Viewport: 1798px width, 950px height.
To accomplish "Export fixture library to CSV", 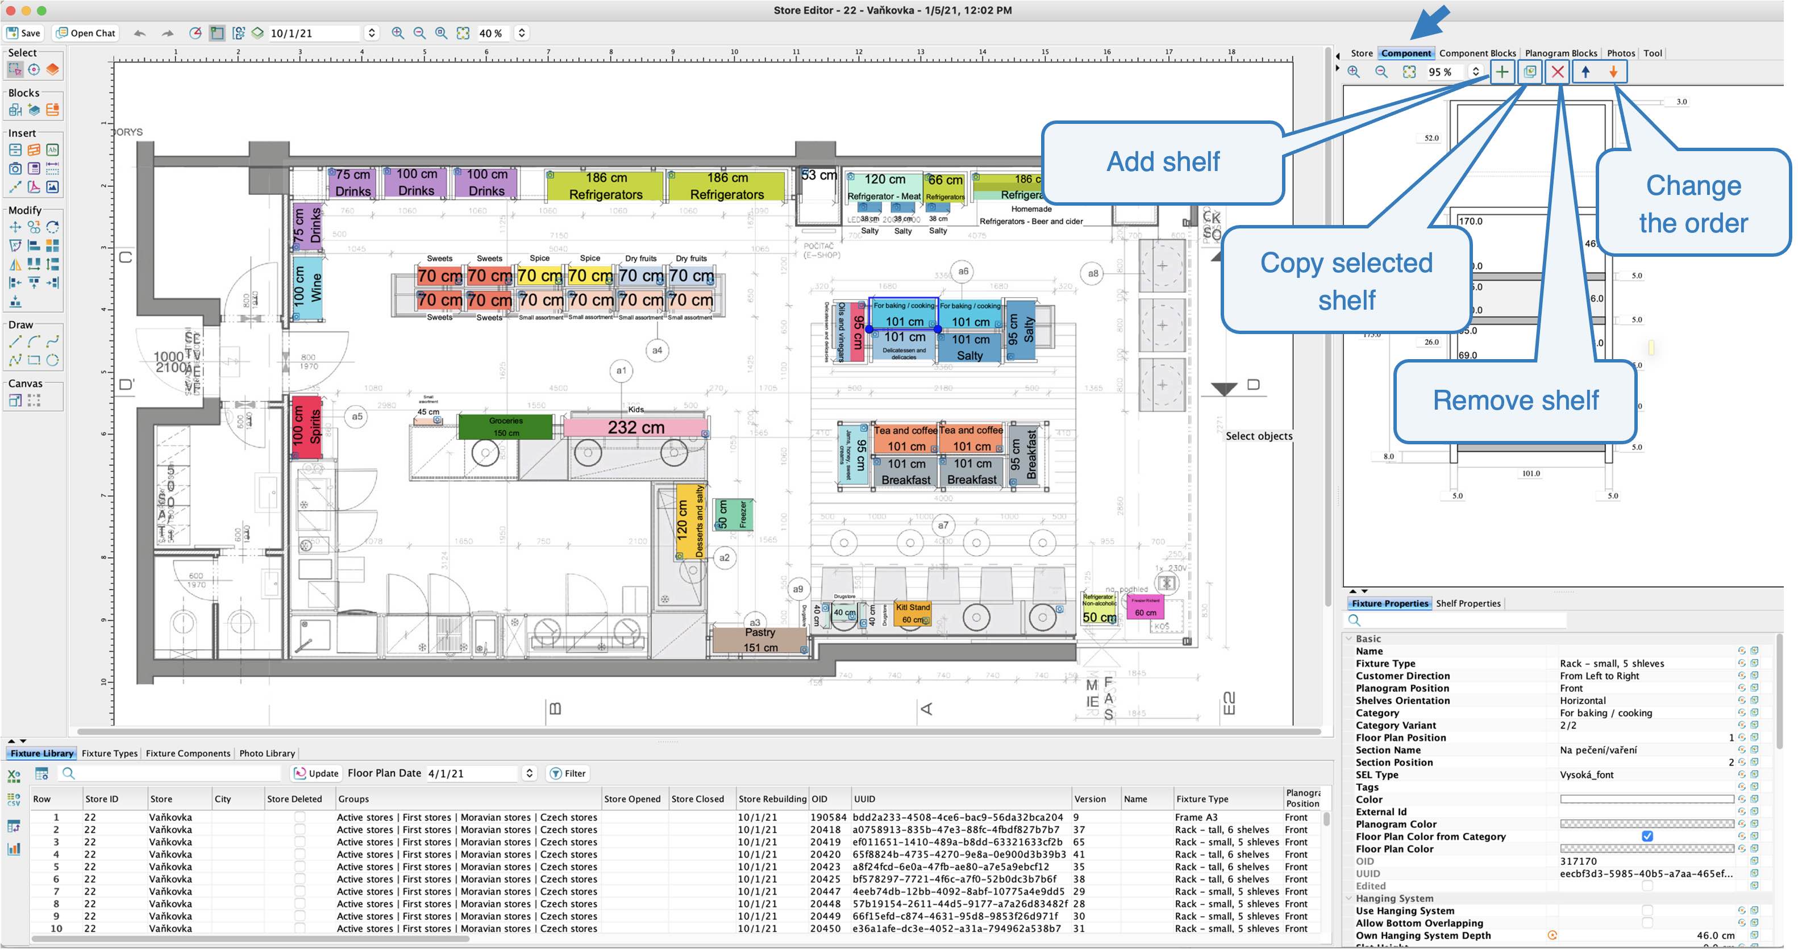I will (x=14, y=800).
